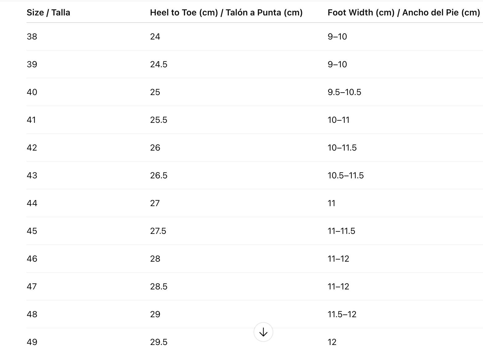The width and height of the screenshot is (483, 353).
Task: Select size 44 row label
Action: tap(32, 203)
